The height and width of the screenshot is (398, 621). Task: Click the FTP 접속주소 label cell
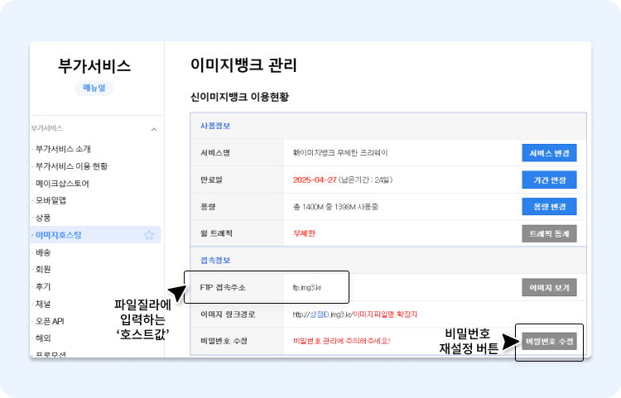(237, 288)
